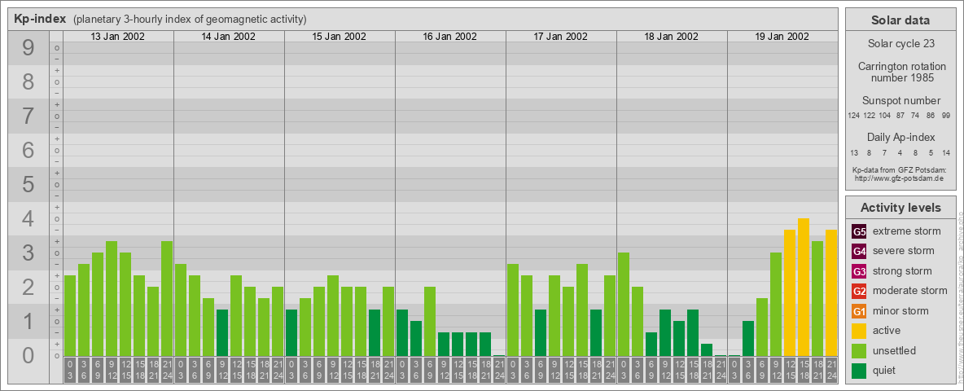Image resolution: width=964 pixels, height=391 pixels.
Task: Select the G4 severe storm badge
Action: tap(859, 251)
